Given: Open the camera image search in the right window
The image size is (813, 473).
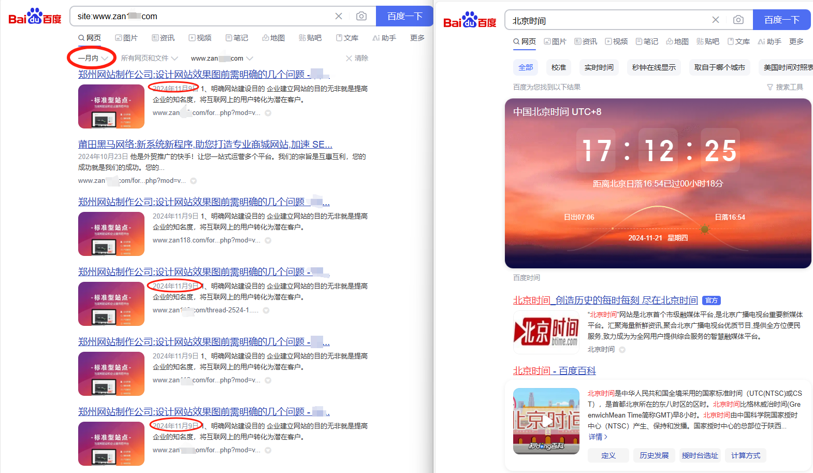Looking at the screenshot, I should 738,20.
